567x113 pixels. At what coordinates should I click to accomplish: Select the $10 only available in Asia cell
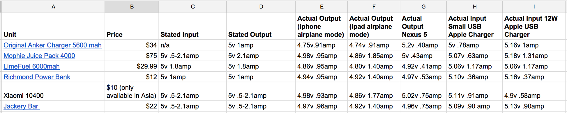point(132,91)
